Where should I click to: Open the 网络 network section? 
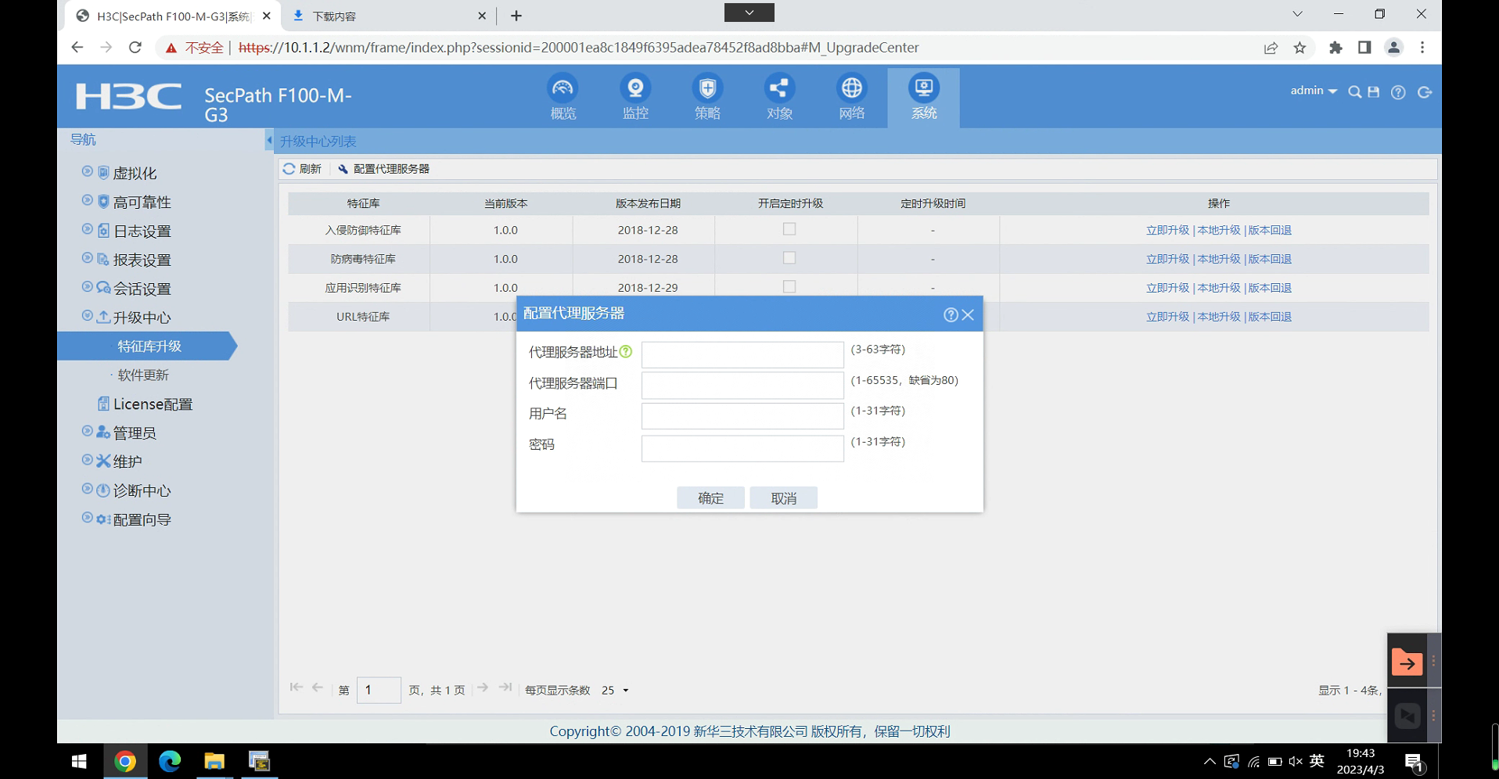(x=851, y=97)
